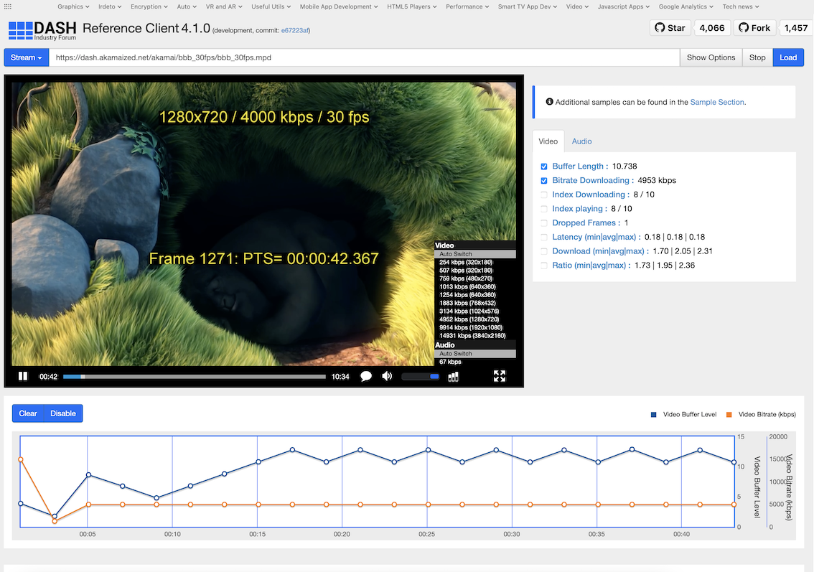Enable Ratio (min|avg|max) checkbox

click(x=544, y=266)
